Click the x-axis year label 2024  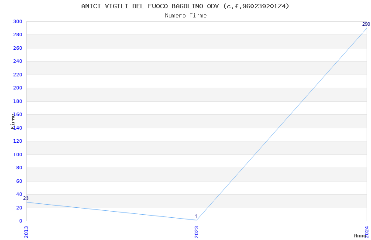(x=367, y=232)
